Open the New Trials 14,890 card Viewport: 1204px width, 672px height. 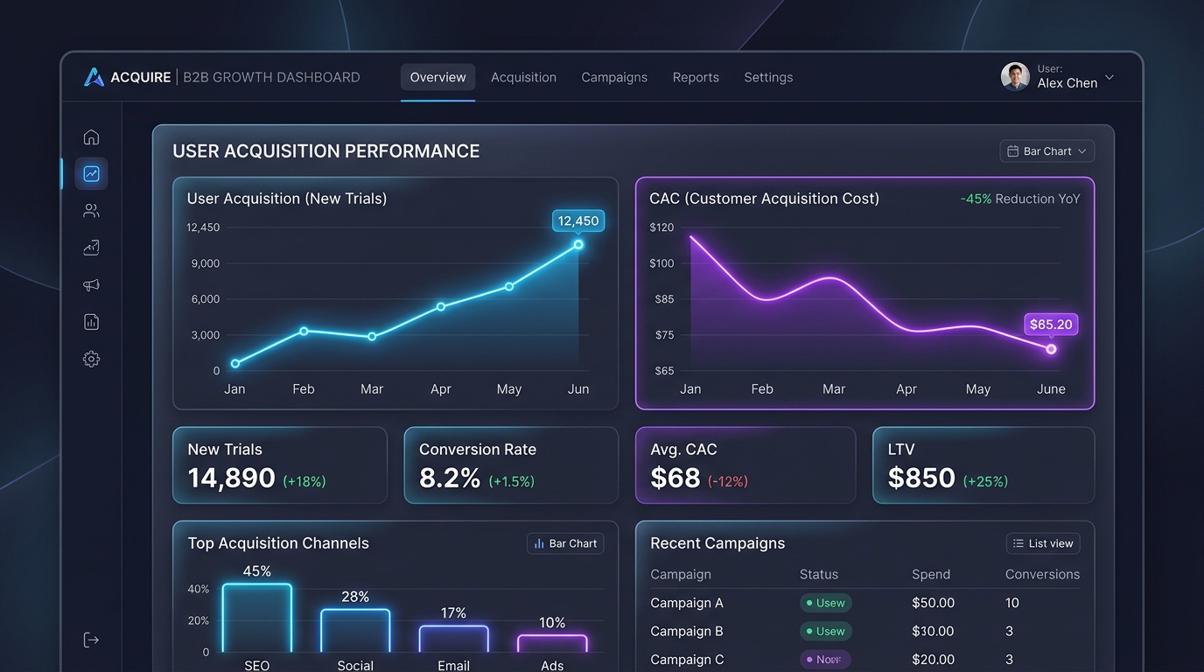tap(280, 465)
